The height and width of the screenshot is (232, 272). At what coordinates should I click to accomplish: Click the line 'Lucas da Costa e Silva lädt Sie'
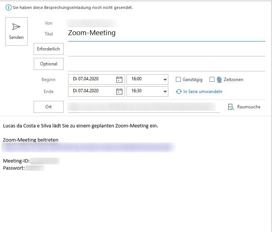point(80,126)
